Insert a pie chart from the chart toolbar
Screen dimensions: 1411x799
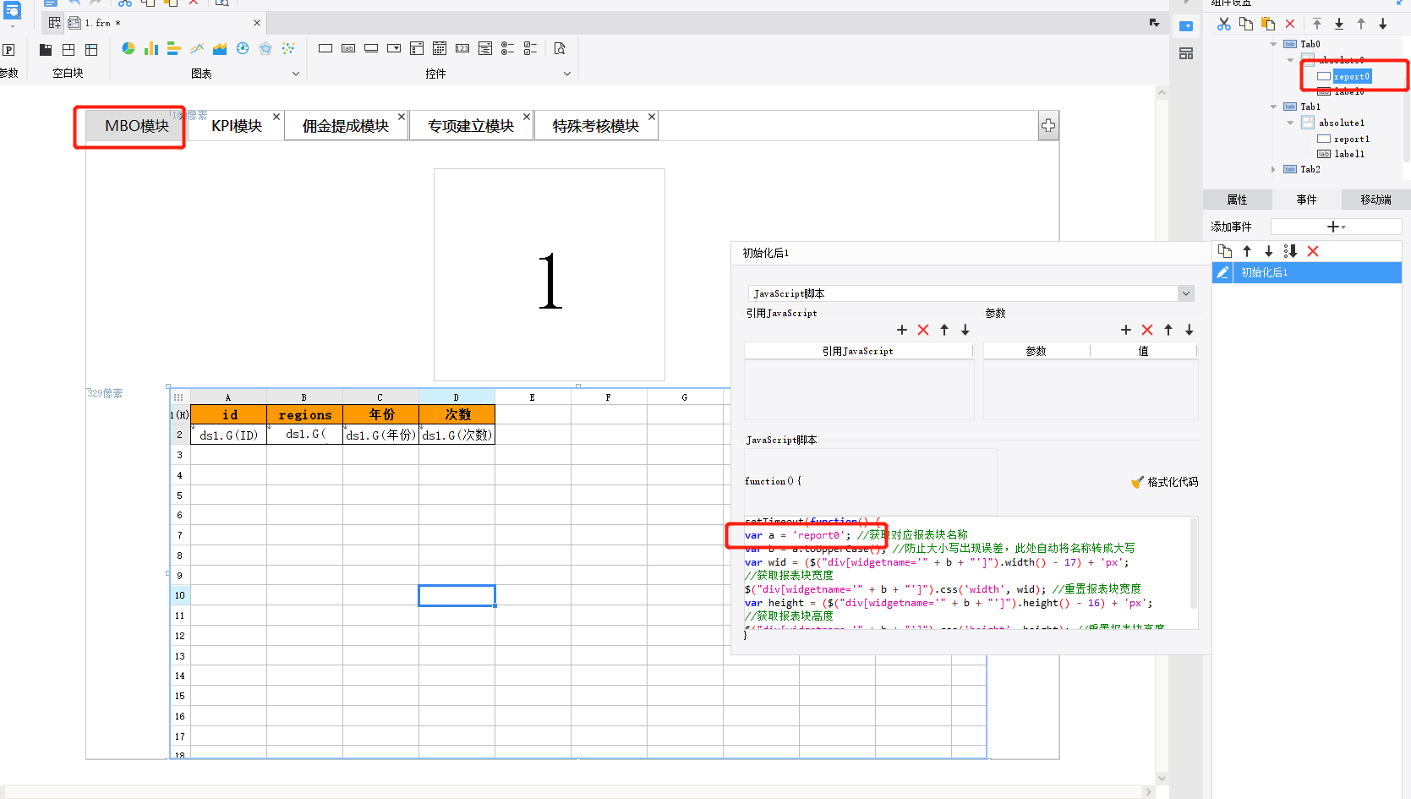[129, 48]
